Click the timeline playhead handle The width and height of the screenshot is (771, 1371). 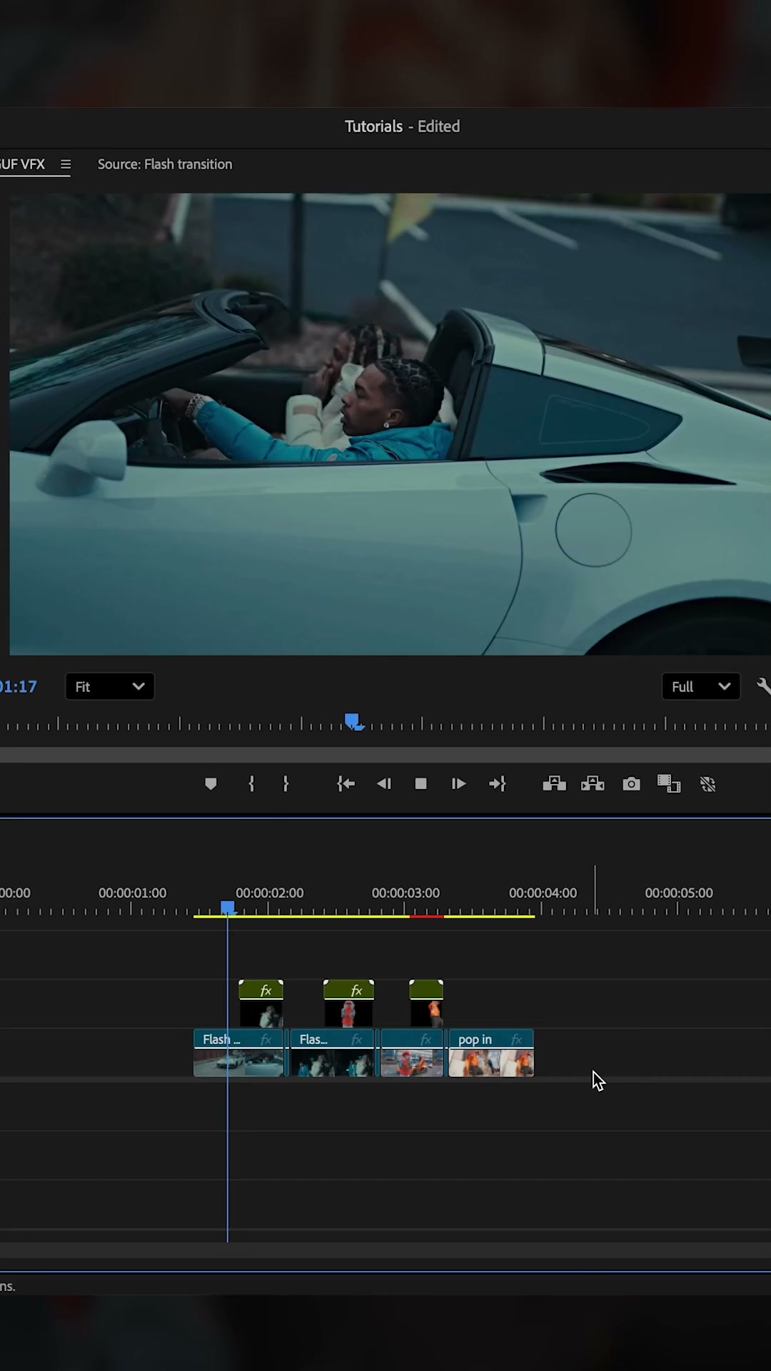point(228,908)
